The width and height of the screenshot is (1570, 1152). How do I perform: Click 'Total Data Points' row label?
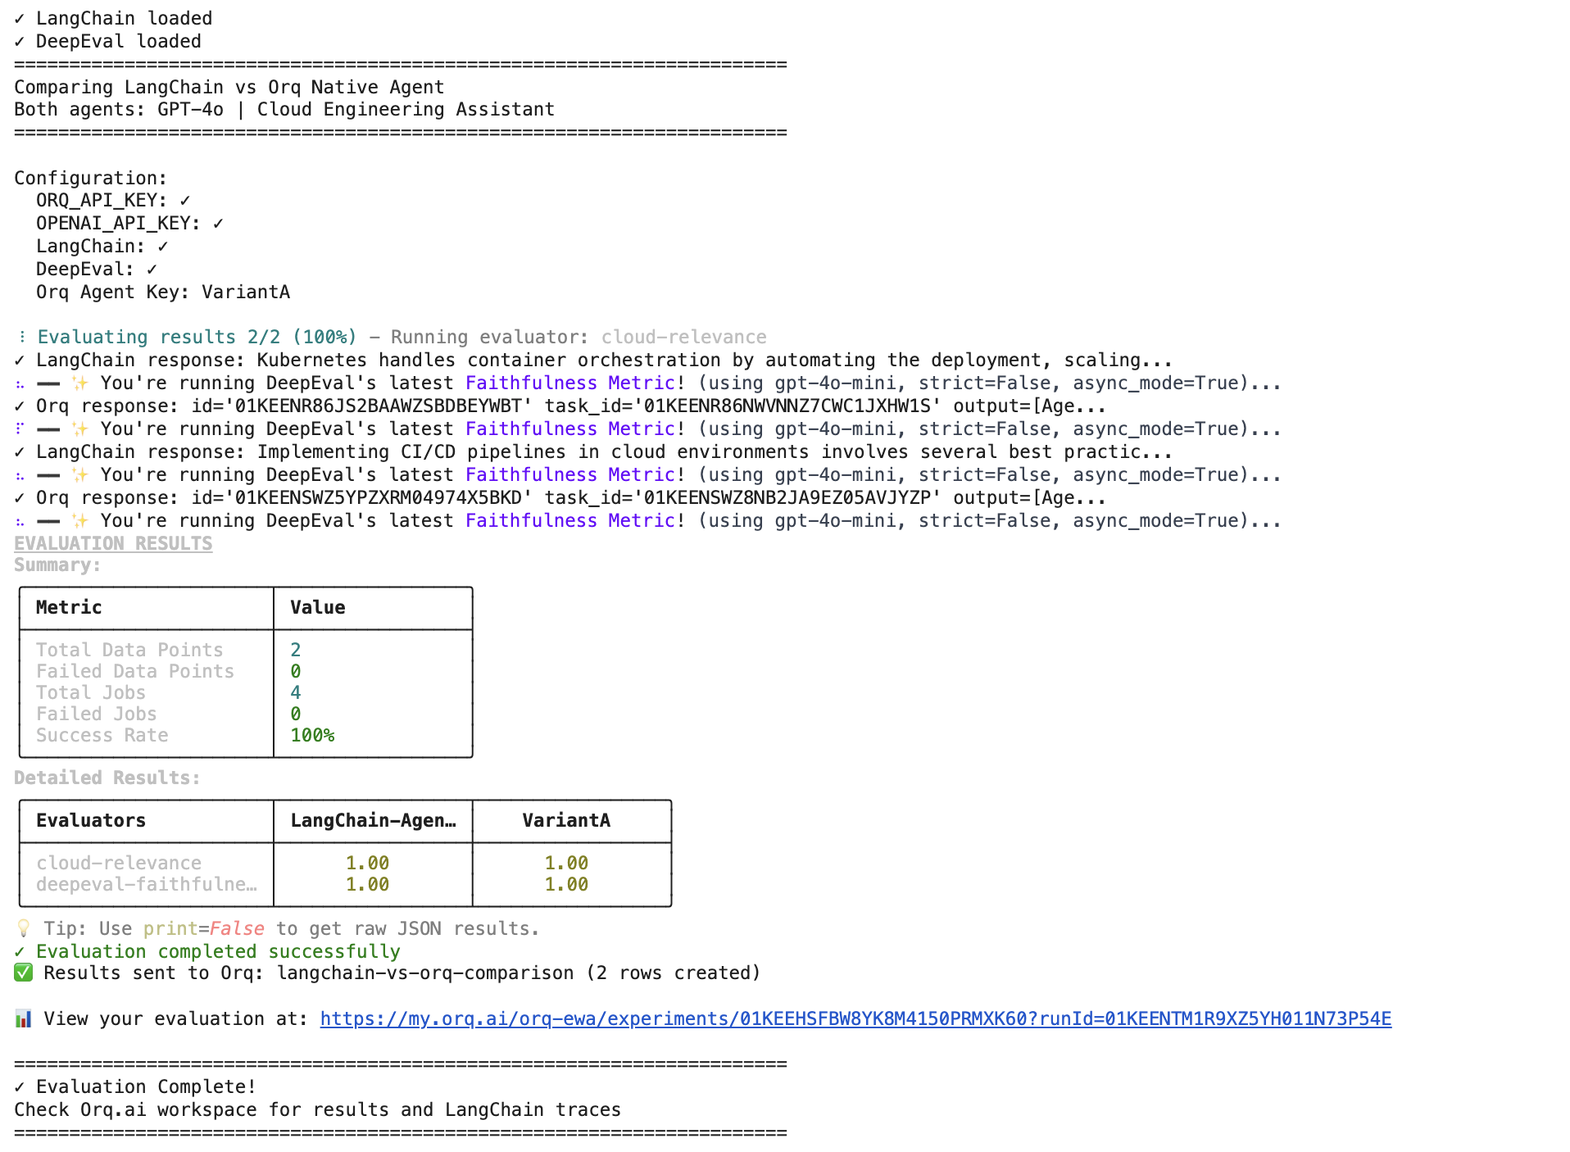(x=129, y=650)
